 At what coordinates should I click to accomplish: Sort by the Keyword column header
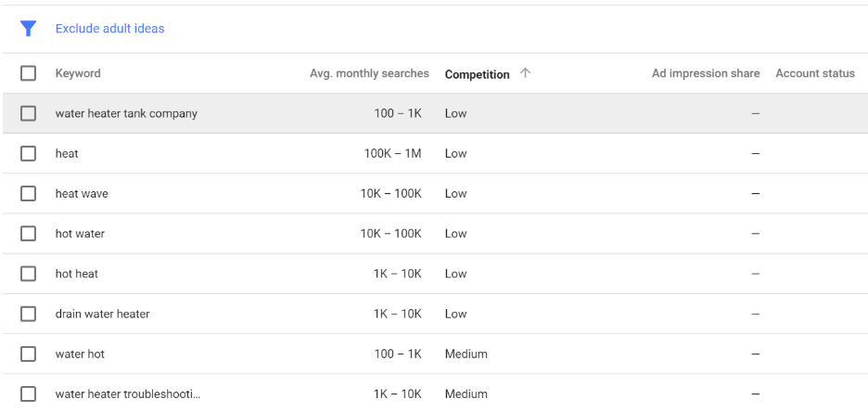pos(78,73)
